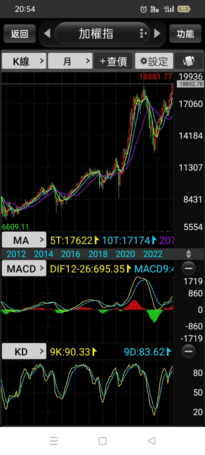This screenshot has height=455, width=205.
Task: Open the 月 period dropdown
Action: (70, 61)
